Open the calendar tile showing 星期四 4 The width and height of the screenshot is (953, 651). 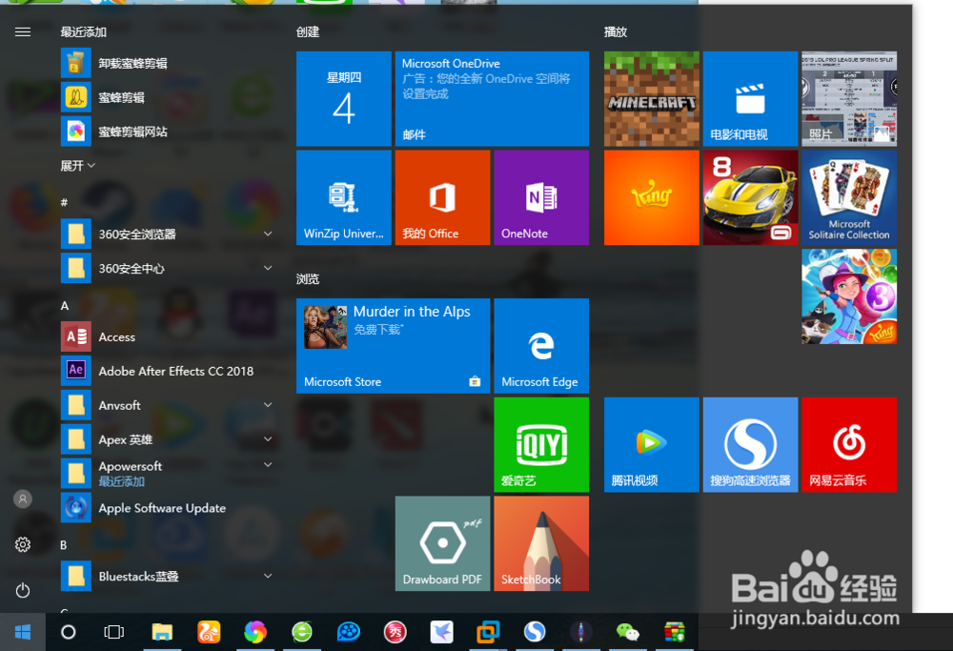(344, 98)
